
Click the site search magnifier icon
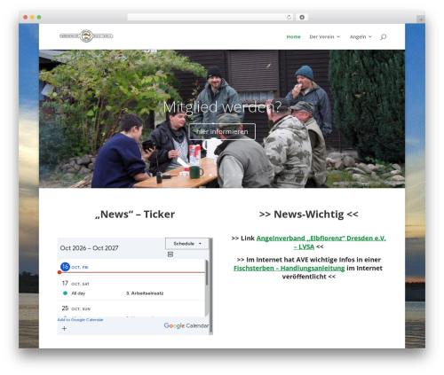tap(383, 37)
